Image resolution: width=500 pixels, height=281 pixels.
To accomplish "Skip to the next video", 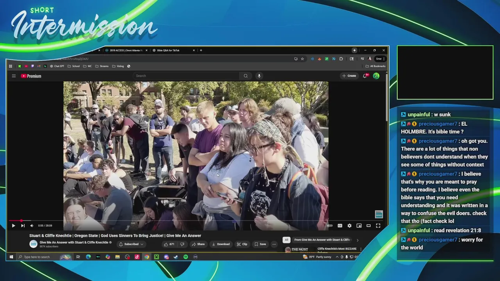I will 23,226.
